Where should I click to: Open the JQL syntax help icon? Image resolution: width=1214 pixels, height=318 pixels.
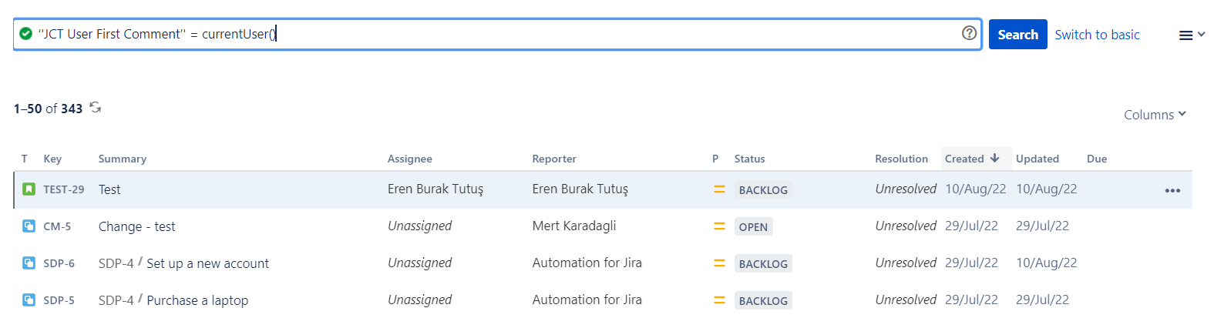coord(969,33)
